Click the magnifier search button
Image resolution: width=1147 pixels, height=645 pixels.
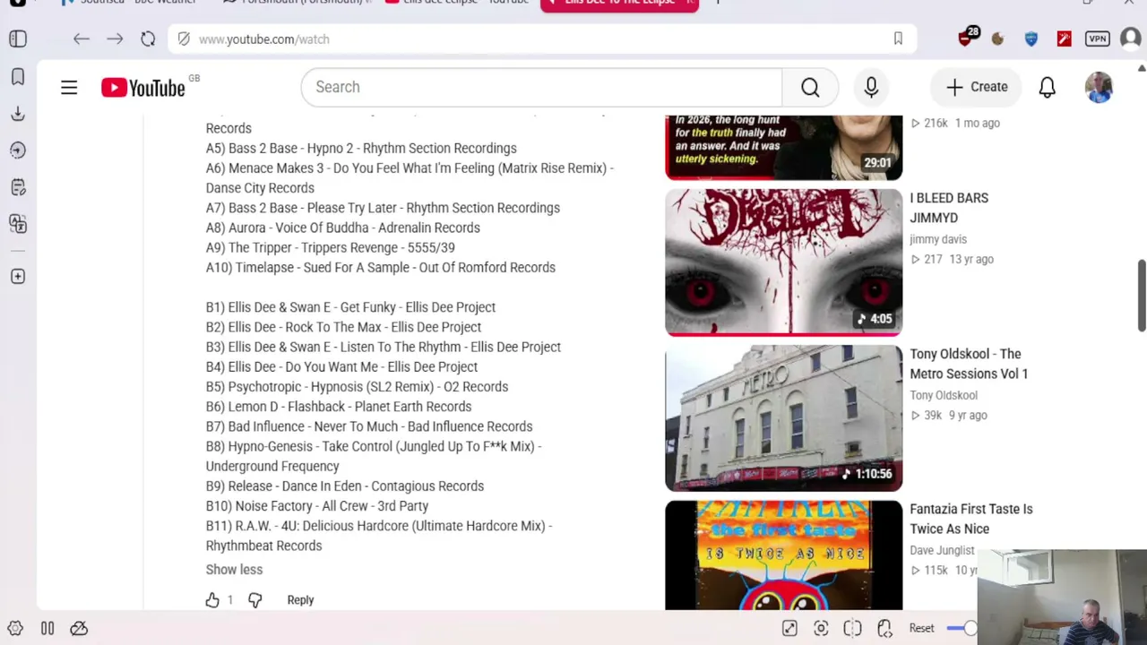tap(810, 87)
